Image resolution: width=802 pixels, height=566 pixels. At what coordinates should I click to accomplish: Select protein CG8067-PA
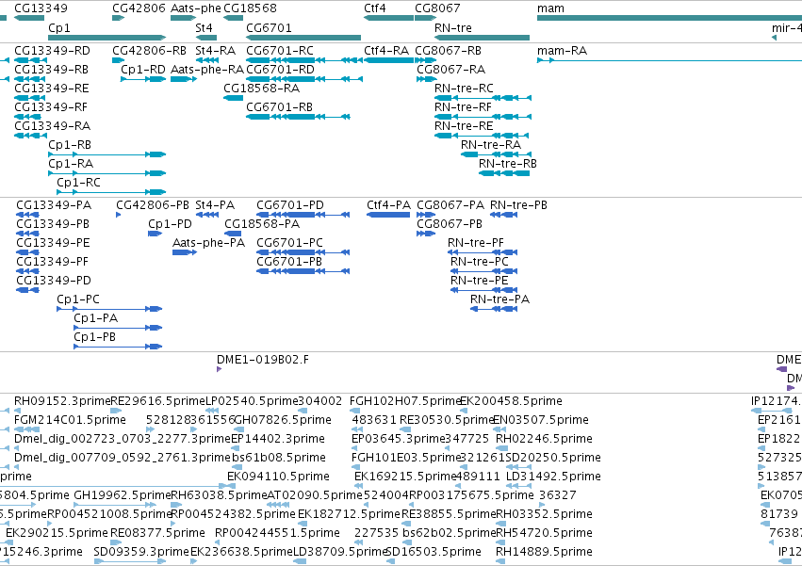tap(450, 205)
